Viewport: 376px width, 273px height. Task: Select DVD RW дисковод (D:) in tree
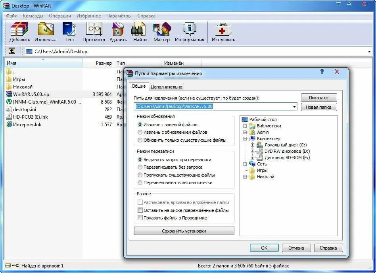[x=287, y=151]
